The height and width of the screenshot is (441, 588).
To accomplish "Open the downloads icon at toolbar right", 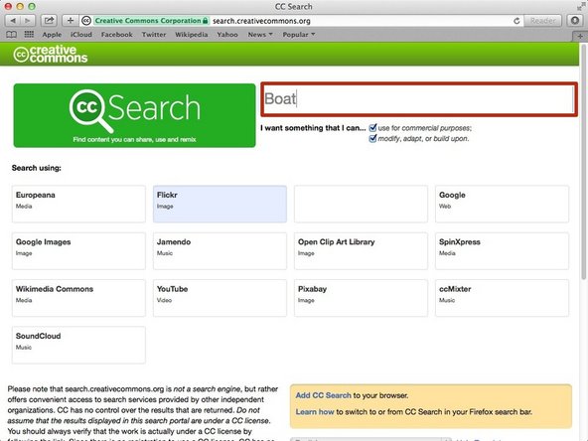I will pos(575,21).
